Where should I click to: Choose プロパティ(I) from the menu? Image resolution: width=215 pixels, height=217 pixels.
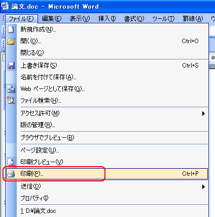point(34,198)
